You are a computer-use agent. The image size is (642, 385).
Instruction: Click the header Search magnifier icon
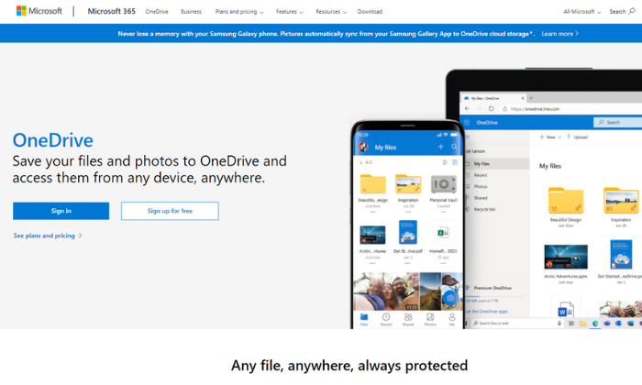[x=632, y=11]
